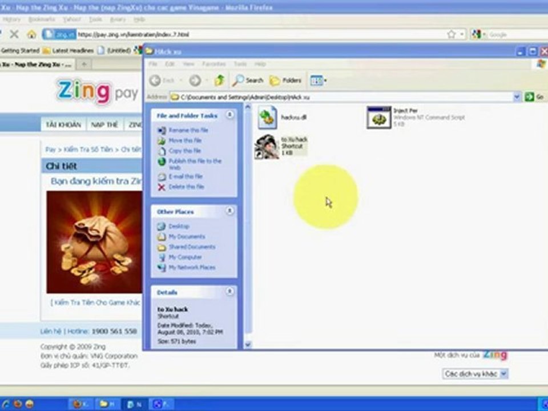Open My Computer from Other Places
Viewport: 548px width, 411px height.
click(185, 257)
